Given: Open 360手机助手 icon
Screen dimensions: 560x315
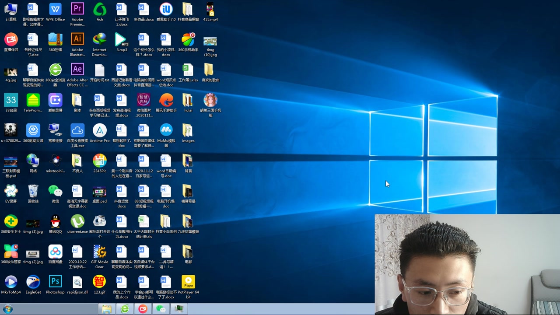Looking at the screenshot, I should coord(188,42).
